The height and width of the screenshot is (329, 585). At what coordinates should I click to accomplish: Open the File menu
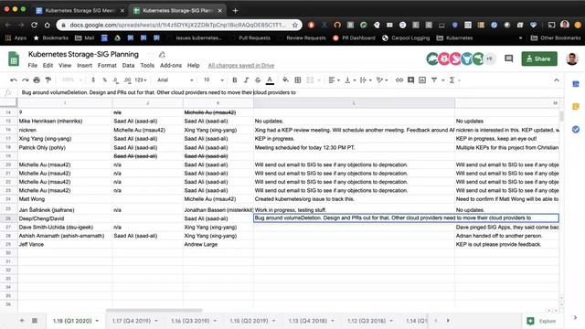33,65
